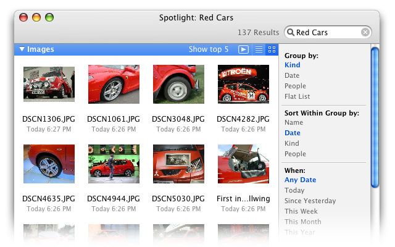Group results by People

pos(295,86)
